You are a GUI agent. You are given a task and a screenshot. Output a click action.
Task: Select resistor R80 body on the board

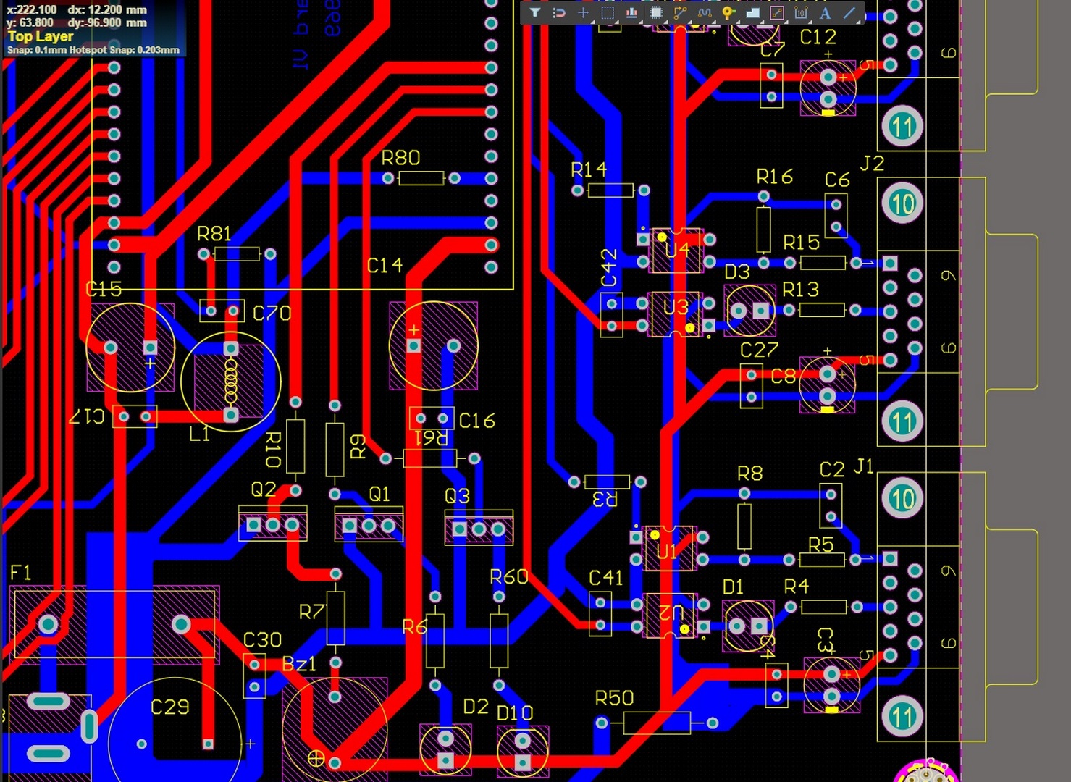click(x=421, y=178)
